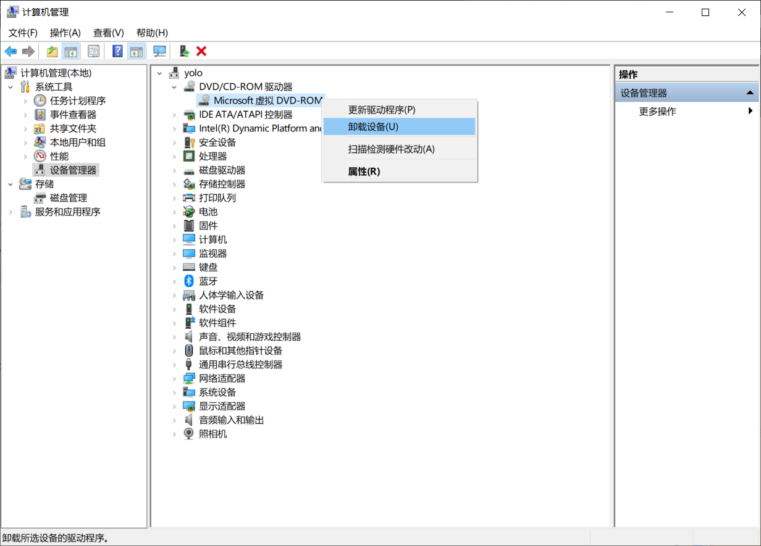Expand the 磁盘驱动器 category
This screenshot has width=761, height=546.
click(x=174, y=170)
